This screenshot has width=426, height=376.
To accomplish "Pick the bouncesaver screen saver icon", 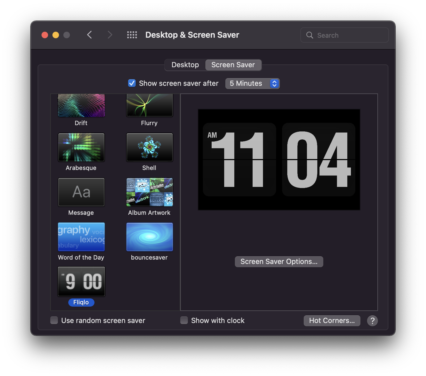I will tap(149, 237).
